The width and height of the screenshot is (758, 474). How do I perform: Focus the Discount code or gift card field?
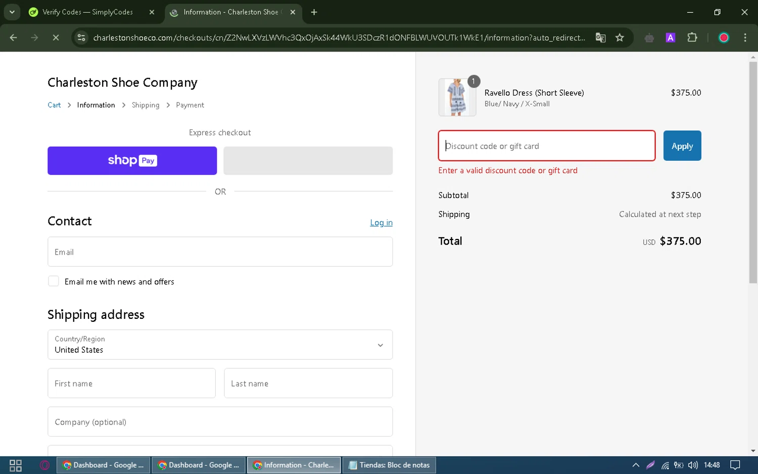[547, 146]
